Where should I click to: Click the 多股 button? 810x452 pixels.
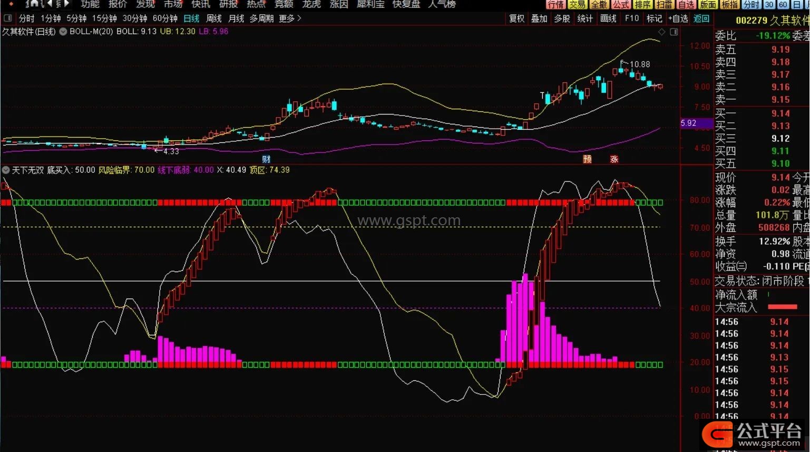[562, 18]
